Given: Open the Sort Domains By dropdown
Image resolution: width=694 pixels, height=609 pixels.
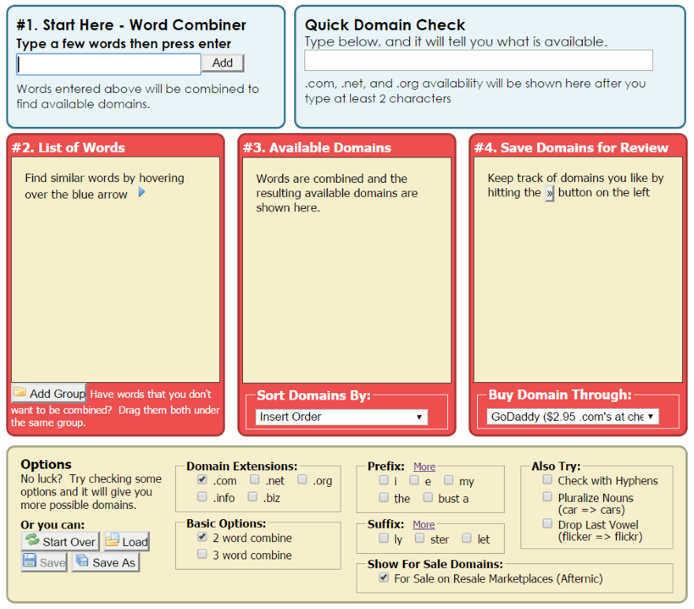Looking at the screenshot, I should point(341,417).
